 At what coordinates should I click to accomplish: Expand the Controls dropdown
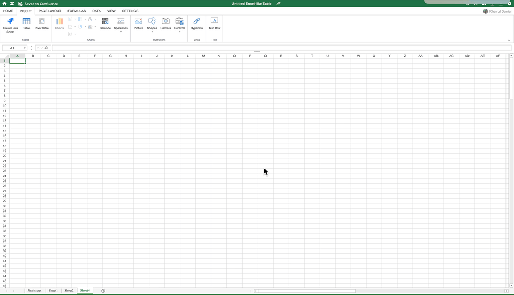pos(179,32)
